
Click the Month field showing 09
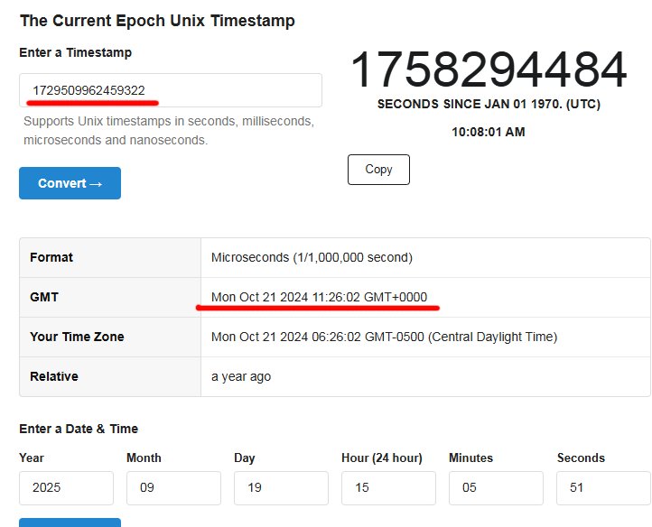173,488
